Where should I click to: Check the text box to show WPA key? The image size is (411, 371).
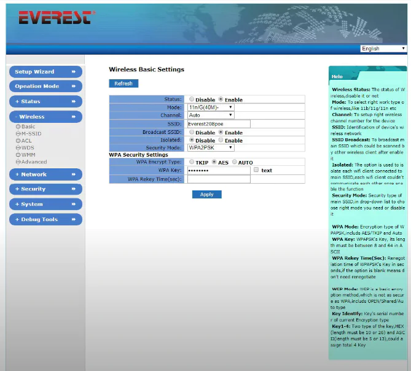256,170
